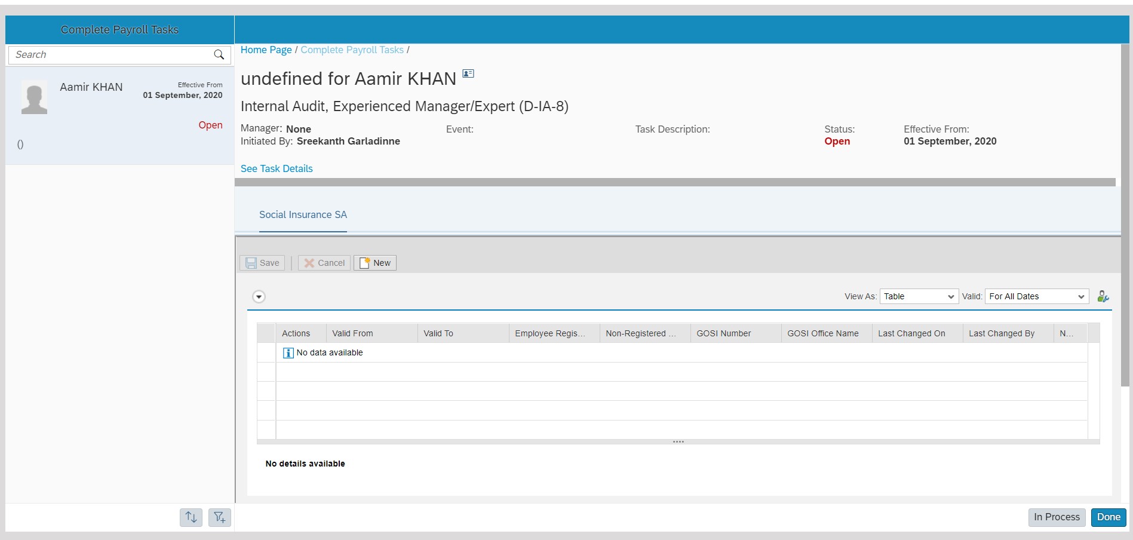1133x540 pixels.
Task: Change the Valid dropdown from For All Dates
Action: coord(1036,296)
